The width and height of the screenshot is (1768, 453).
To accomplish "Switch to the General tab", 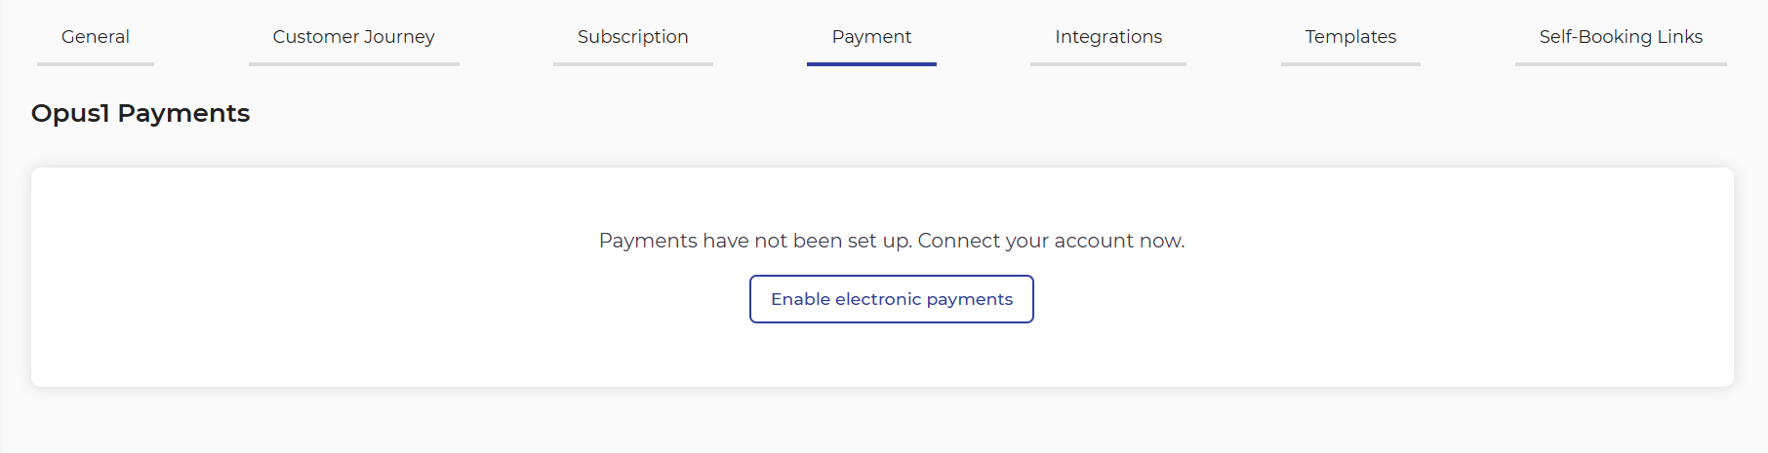I will pyautogui.click(x=96, y=37).
